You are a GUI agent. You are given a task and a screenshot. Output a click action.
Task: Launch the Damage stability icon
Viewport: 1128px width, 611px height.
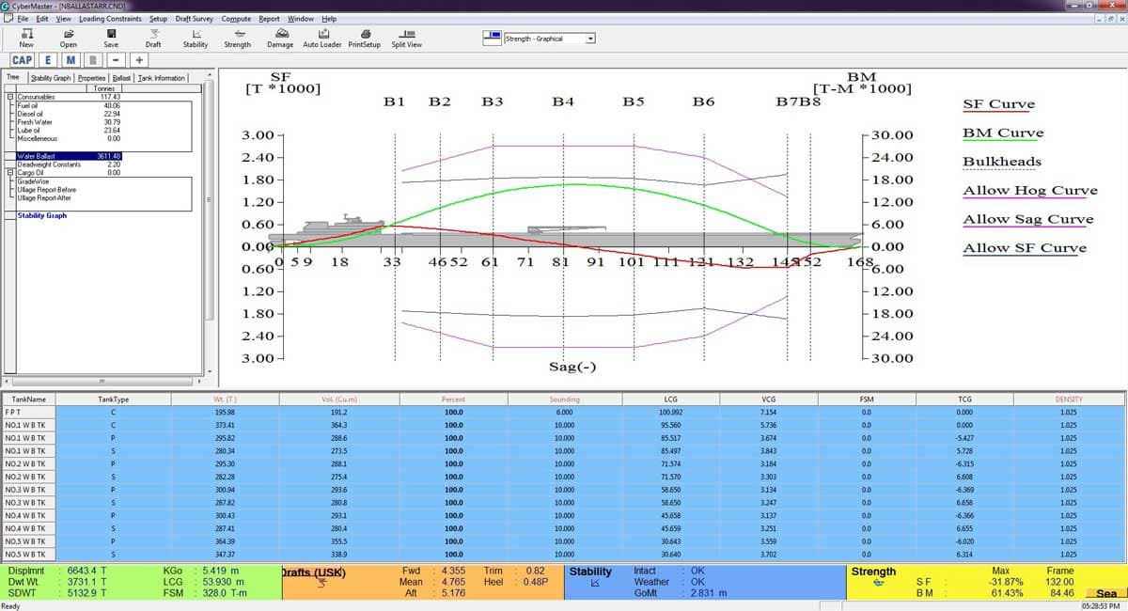tap(279, 37)
